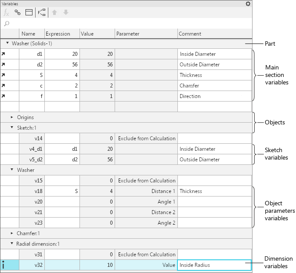Click the variable tree structure icon
296x273 pixels.
click(42, 13)
